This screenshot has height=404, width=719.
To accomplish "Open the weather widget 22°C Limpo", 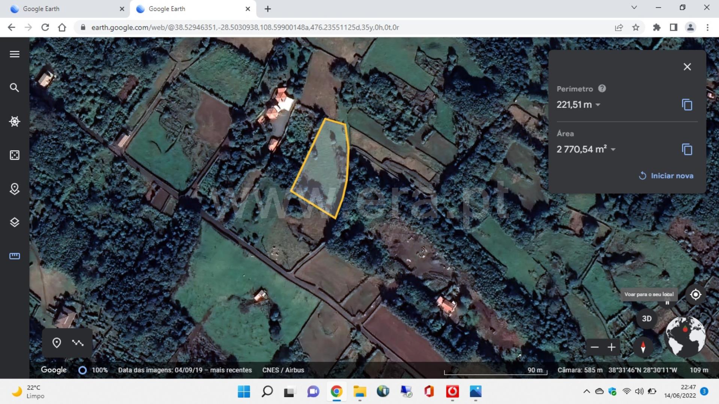I will click(x=28, y=392).
